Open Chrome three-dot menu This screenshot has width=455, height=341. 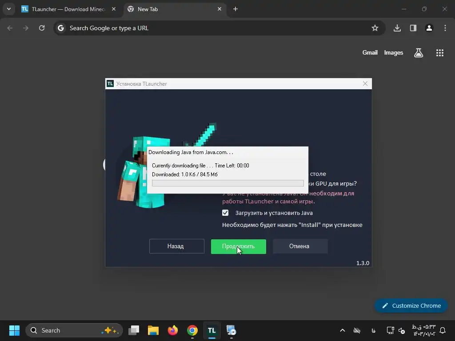click(x=445, y=28)
